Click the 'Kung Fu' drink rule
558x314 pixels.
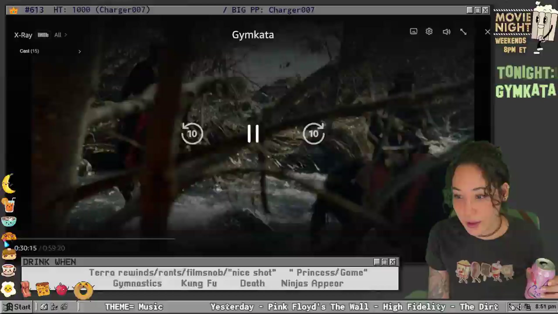pyautogui.click(x=199, y=283)
